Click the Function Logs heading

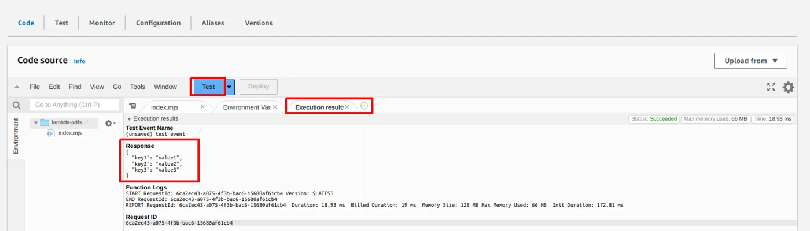(x=146, y=187)
